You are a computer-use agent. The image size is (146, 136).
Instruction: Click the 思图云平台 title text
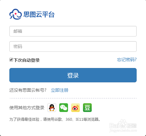(39, 14)
